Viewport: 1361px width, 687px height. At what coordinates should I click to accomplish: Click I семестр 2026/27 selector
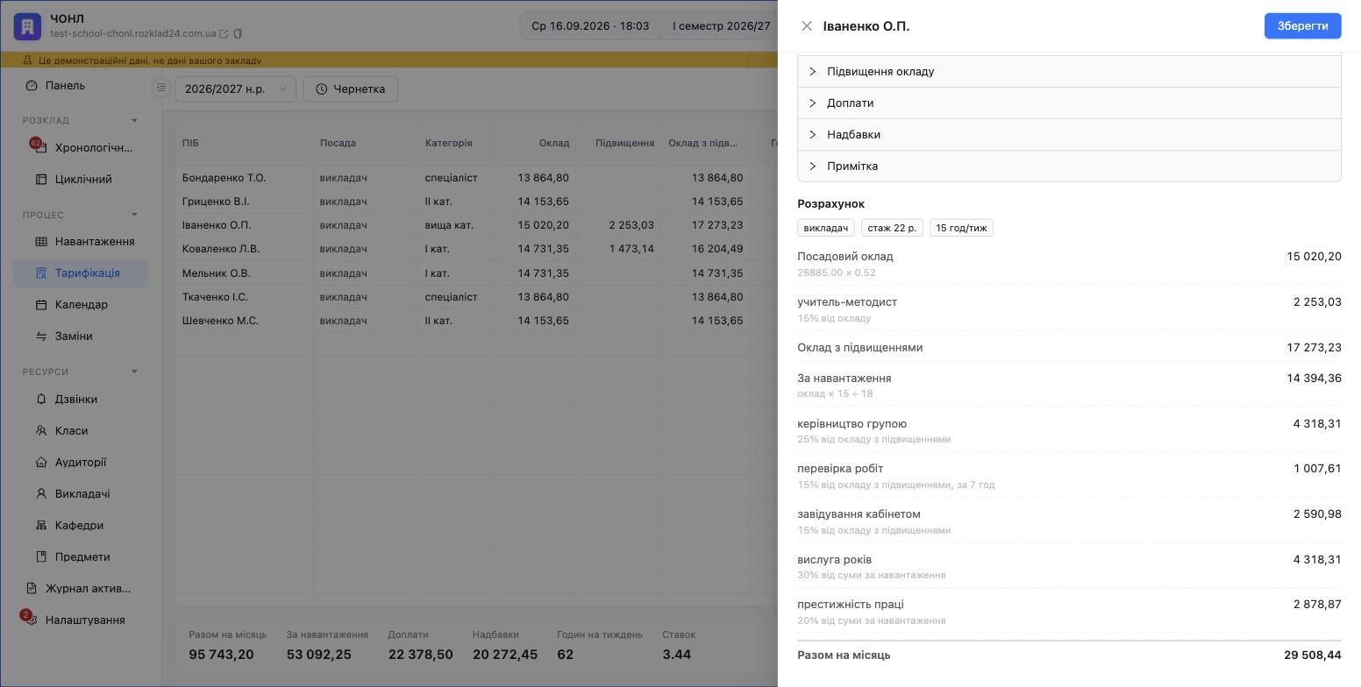point(722,25)
